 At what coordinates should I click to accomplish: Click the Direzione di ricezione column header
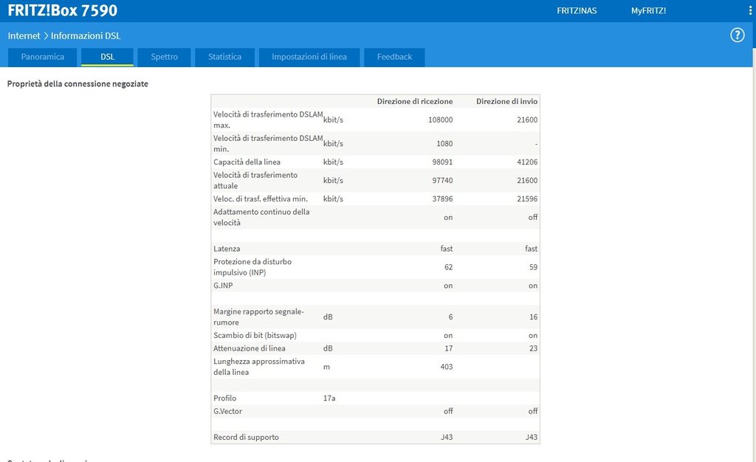coord(415,101)
